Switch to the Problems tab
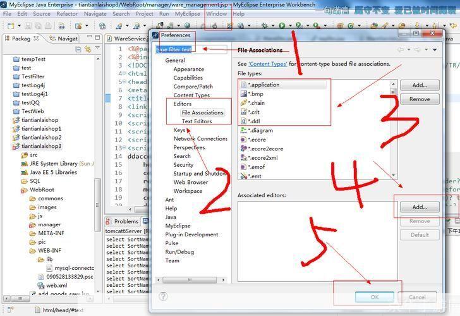The width and height of the screenshot is (460, 316). coord(123,221)
